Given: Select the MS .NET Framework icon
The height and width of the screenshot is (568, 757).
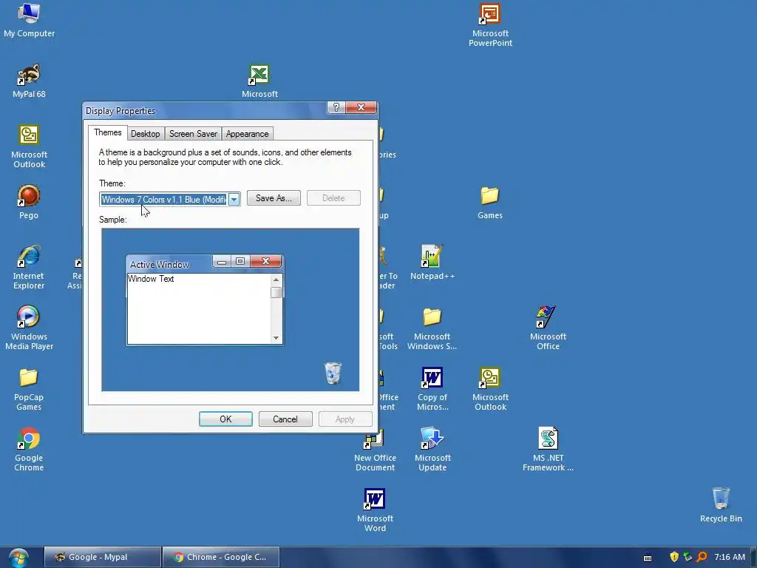Looking at the screenshot, I should [548, 449].
